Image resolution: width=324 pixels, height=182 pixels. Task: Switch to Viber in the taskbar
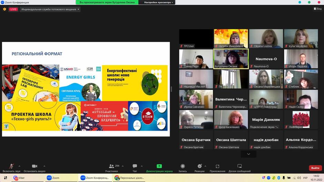(19, 178)
